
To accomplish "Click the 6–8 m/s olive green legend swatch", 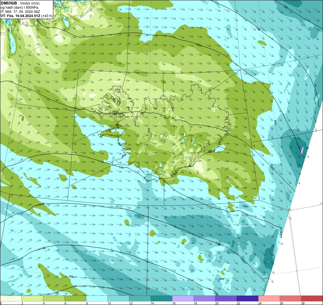I will (75, 299).
